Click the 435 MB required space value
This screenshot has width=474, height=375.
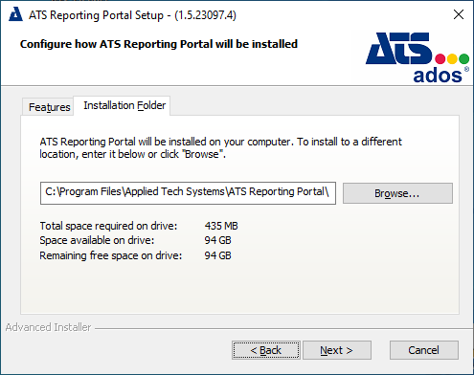click(x=221, y=226)
